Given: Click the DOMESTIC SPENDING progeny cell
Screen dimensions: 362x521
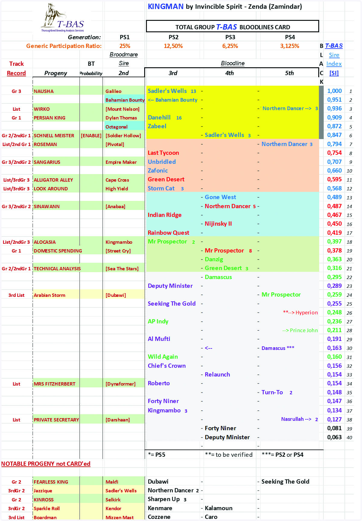Looking at the screenshot, I should click(x=58, y=251).
